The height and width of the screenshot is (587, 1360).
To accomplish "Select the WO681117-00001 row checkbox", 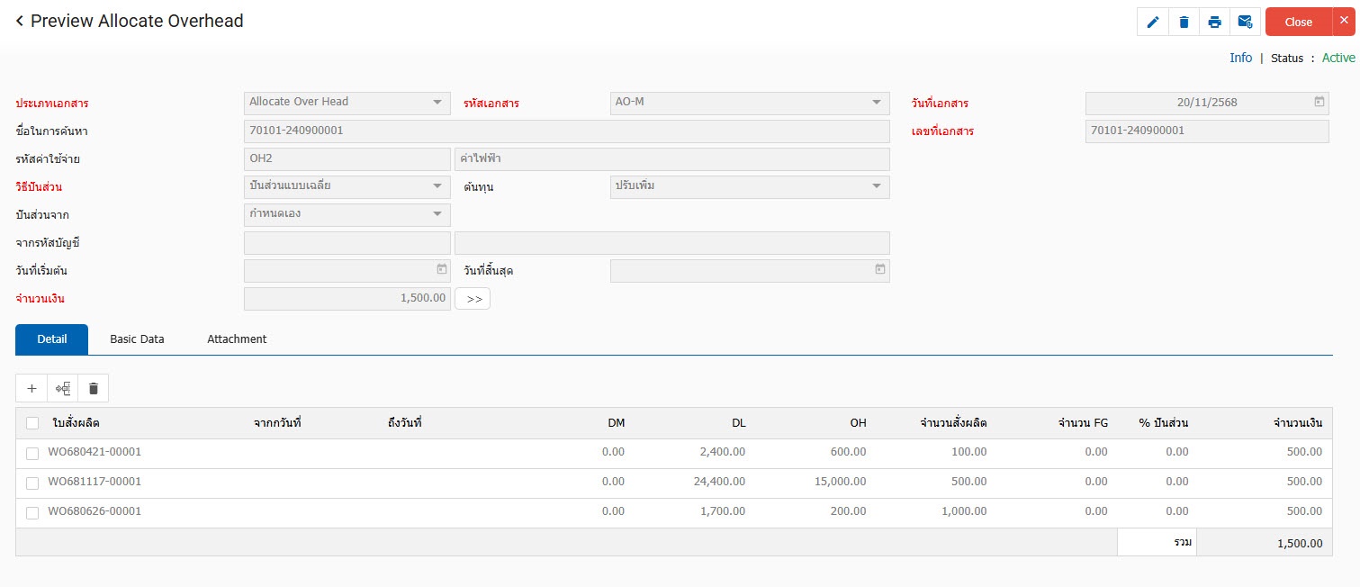I will click(32, 483).
